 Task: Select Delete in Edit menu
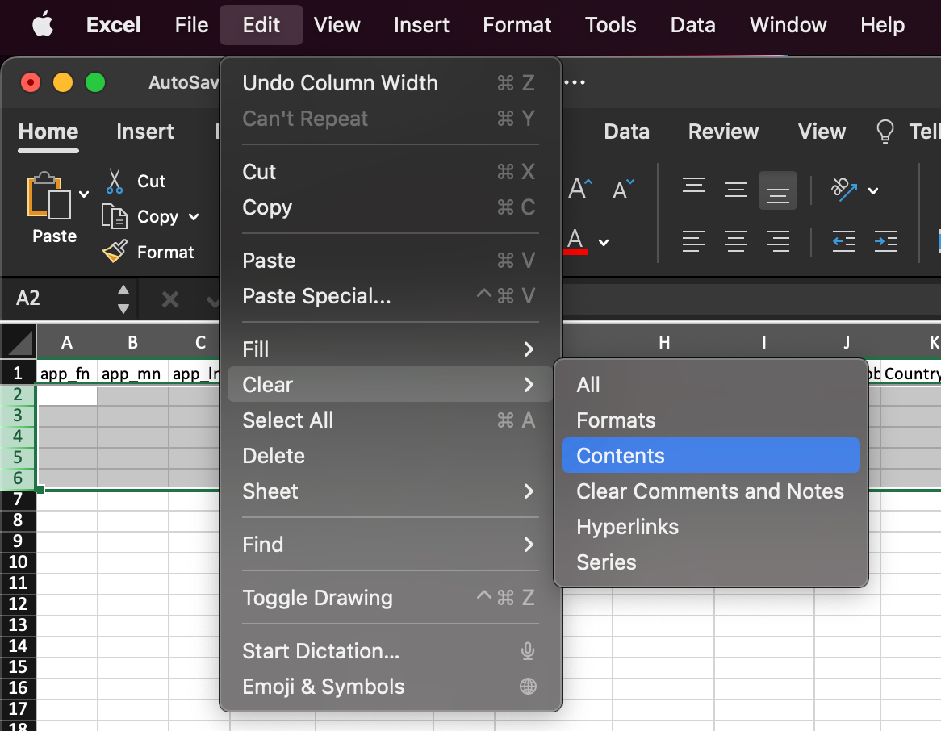[390, 456]
